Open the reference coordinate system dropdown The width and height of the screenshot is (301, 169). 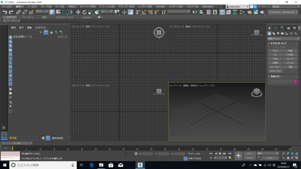[107, 11]
